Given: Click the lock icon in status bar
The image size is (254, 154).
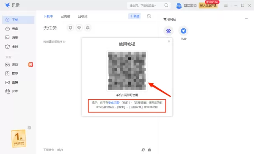Looking at the screenshot, I should point(149,150).
